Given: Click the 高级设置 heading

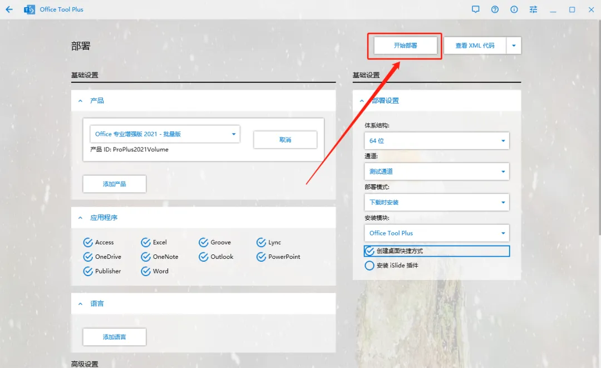Looking at the screenshot, I should pos(85,364).
